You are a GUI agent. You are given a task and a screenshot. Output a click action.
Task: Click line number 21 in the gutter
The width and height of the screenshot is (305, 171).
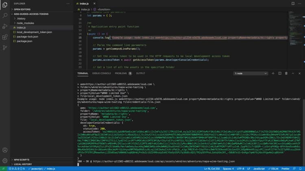80,60
